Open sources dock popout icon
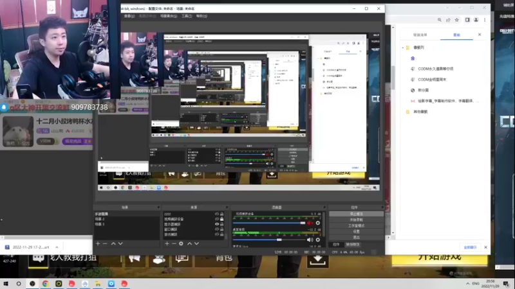This screenshot has width=515, height=289. click(x=227, y=207)
